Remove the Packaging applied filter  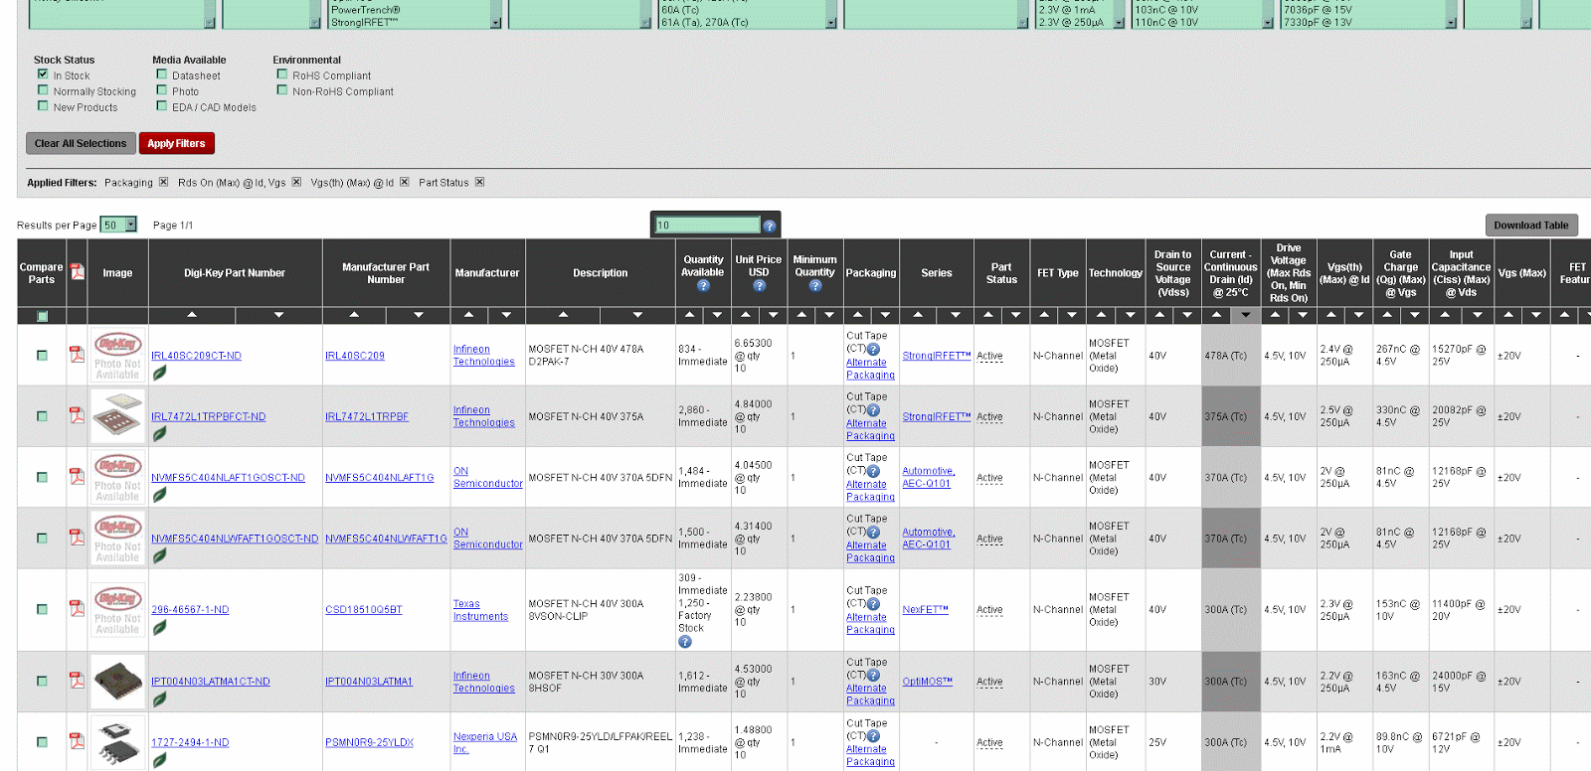pyautogui.click(x=164, y=182)
